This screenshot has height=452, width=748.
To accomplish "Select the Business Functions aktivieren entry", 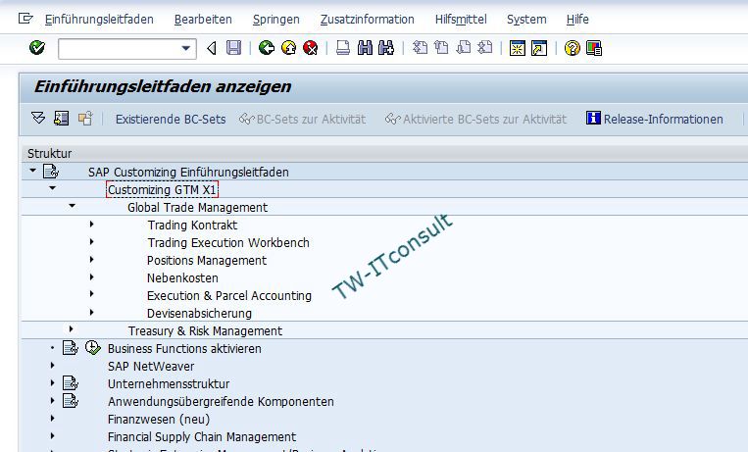I will point(184,348).
